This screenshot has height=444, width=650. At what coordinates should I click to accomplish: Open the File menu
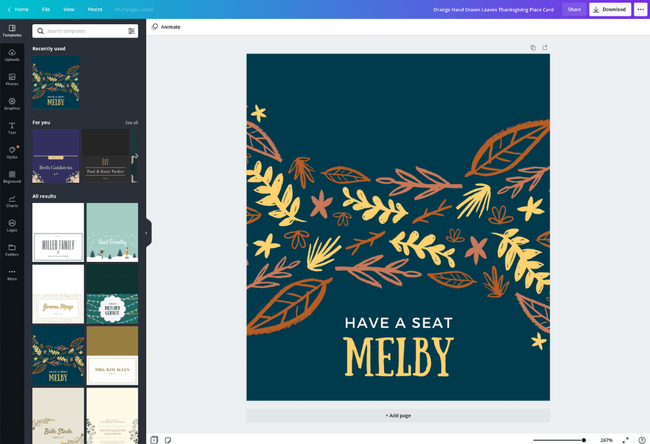pos(46,10)
